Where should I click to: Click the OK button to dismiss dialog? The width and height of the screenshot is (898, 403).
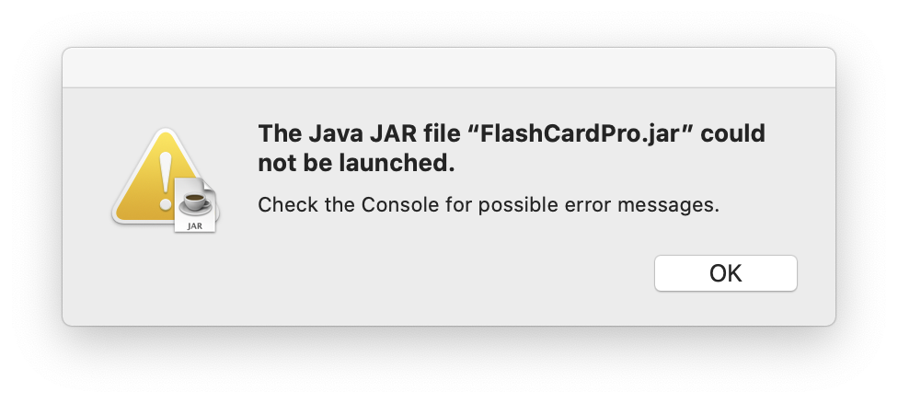(726, 273)
